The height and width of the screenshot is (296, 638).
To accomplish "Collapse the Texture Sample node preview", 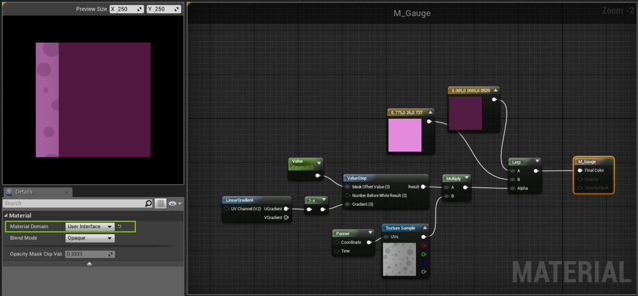I will (425, 228).
